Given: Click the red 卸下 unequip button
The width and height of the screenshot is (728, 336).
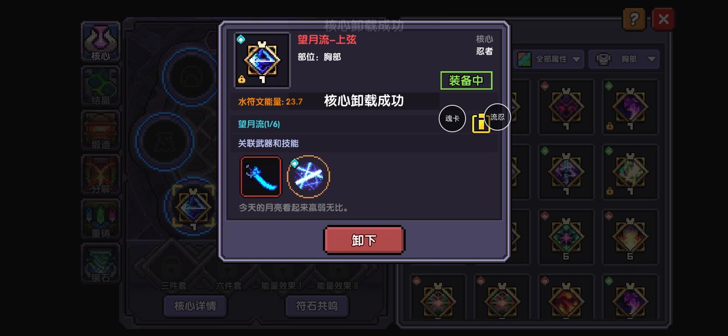Looking at the screenshot, I should [364, 240].
